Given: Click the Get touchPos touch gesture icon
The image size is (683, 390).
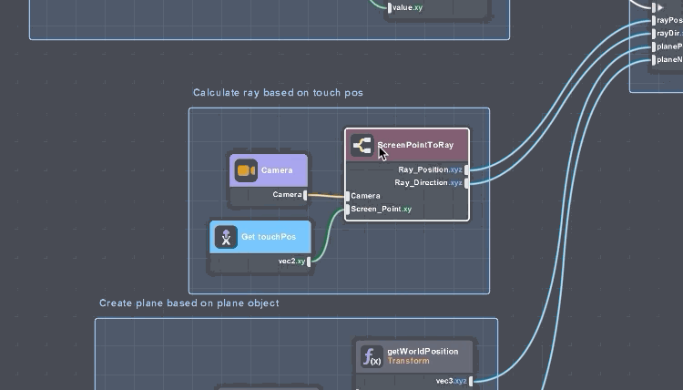Looking at the screenshot, I should coord(226,237).
